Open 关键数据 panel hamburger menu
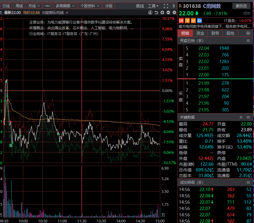254x223 pixels. (x=248, y=117)
